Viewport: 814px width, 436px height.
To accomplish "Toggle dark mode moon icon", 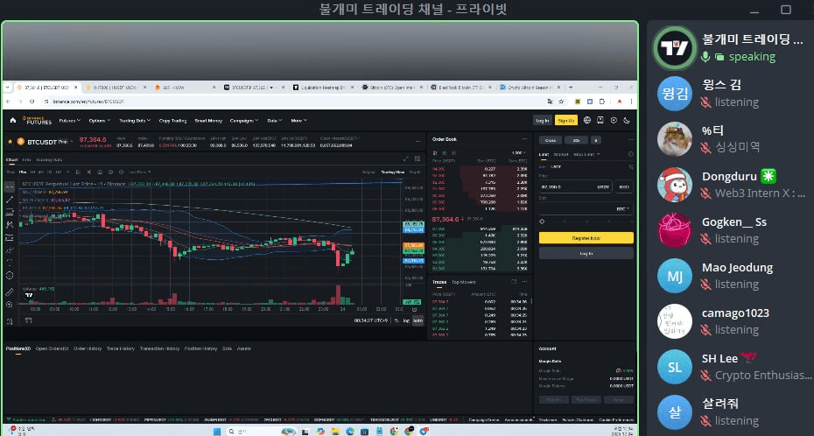I will click(x=627, y=121).
